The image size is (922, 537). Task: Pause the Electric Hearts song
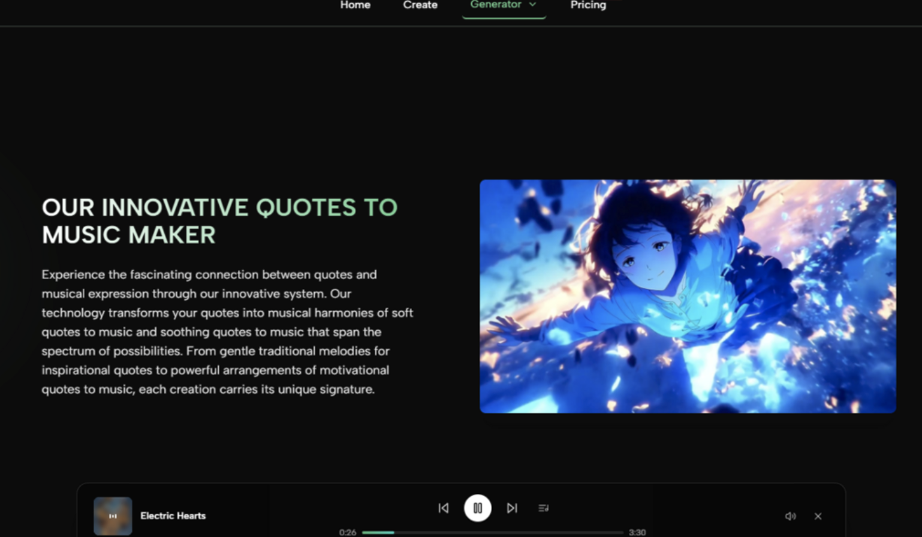click(x=478, y=508)
